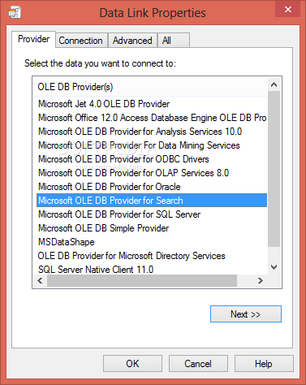
Task: Open Help for this dialog
Action: 264,364
